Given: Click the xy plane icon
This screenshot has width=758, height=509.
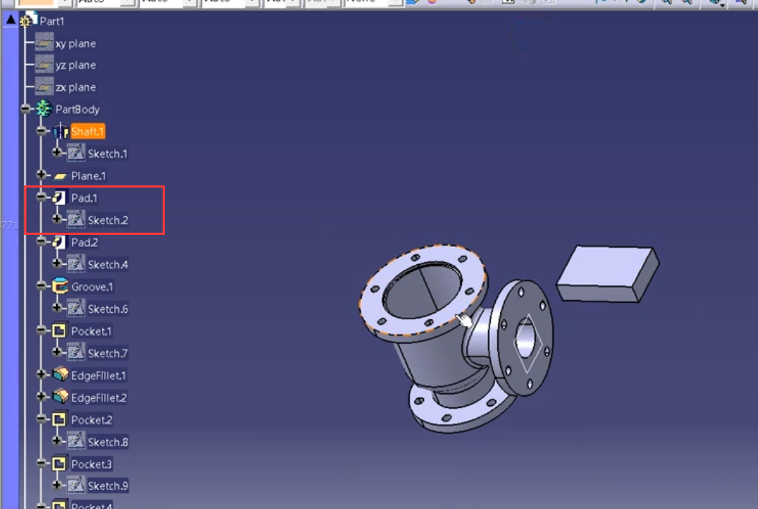Looking at the screenshot, I should 44,43.
